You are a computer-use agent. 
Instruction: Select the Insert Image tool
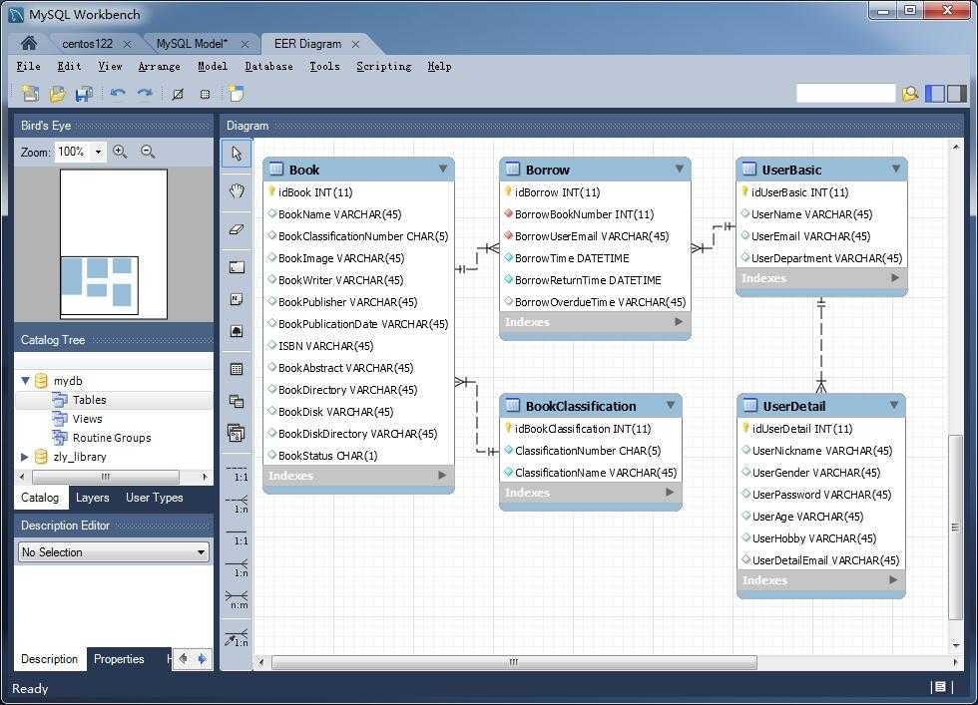pyautogui.click(x=237, y=331)
